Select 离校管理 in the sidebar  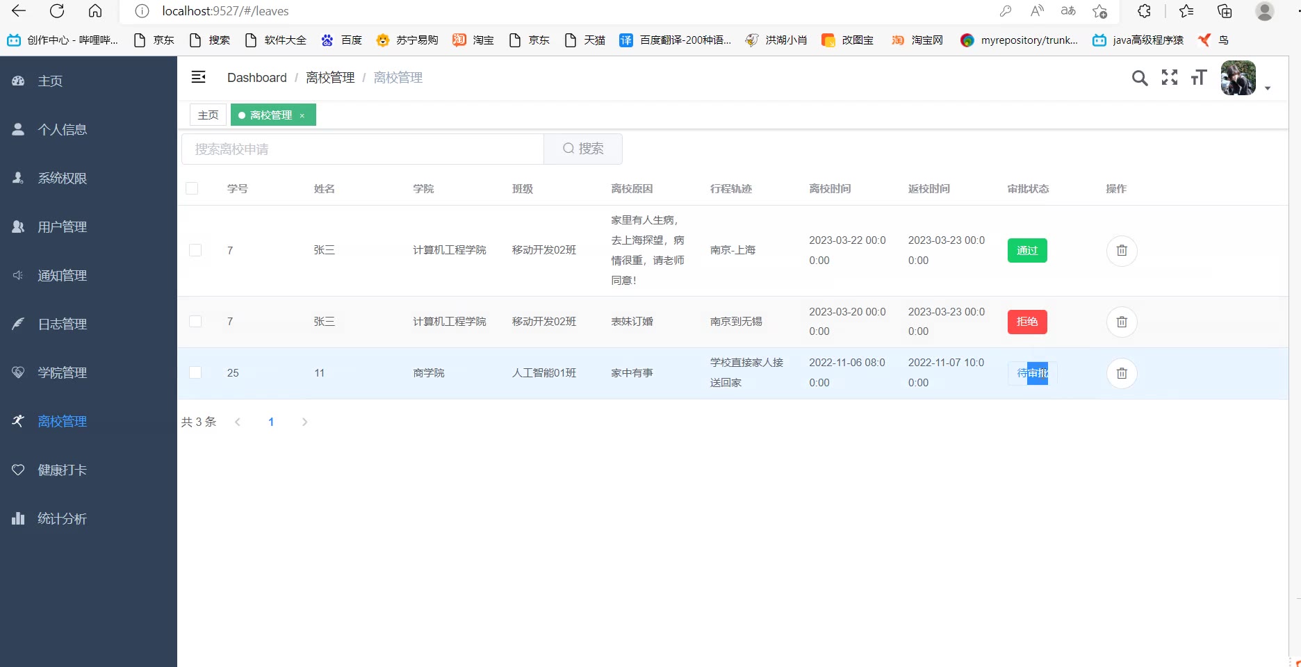(x=88, y=421)
